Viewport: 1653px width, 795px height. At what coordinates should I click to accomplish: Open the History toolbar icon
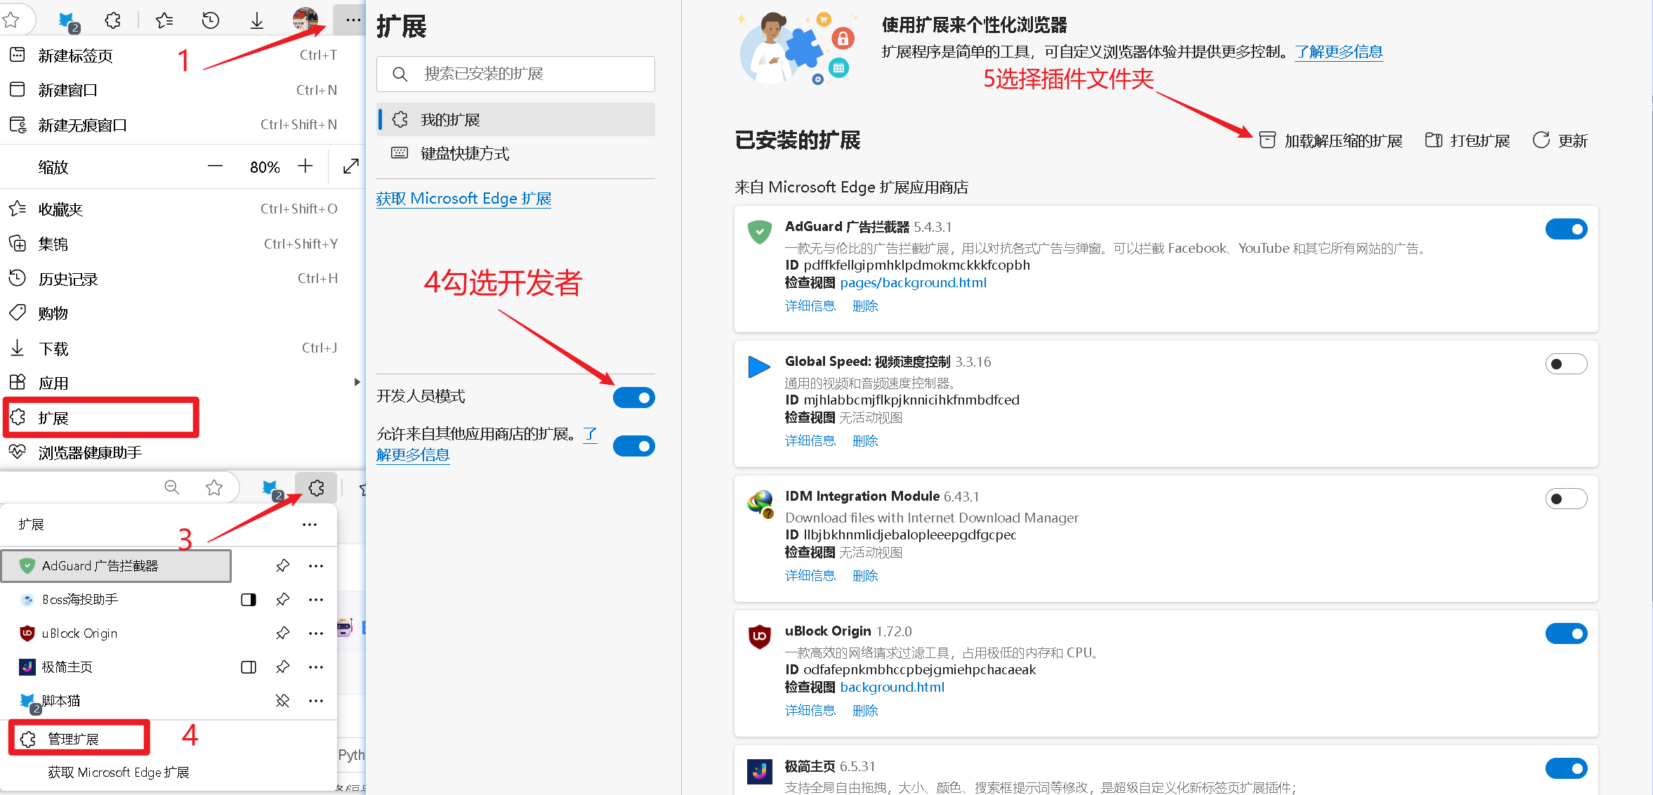coord(211,21)
